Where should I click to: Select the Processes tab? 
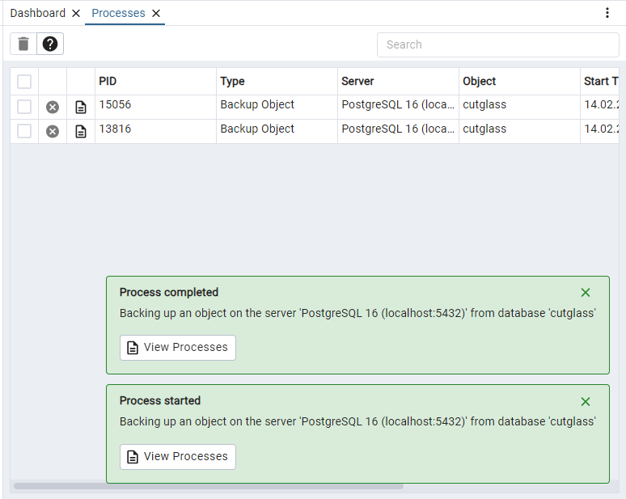click(118, 13)
